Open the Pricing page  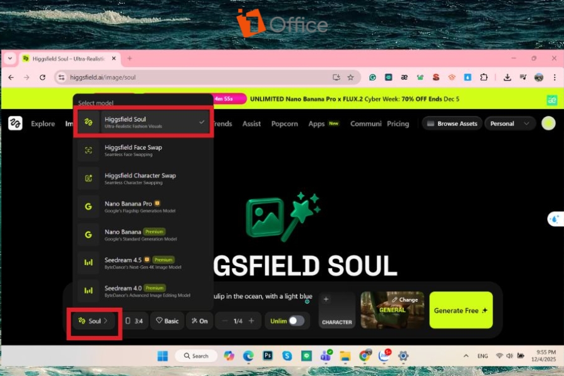pos(398,124)
